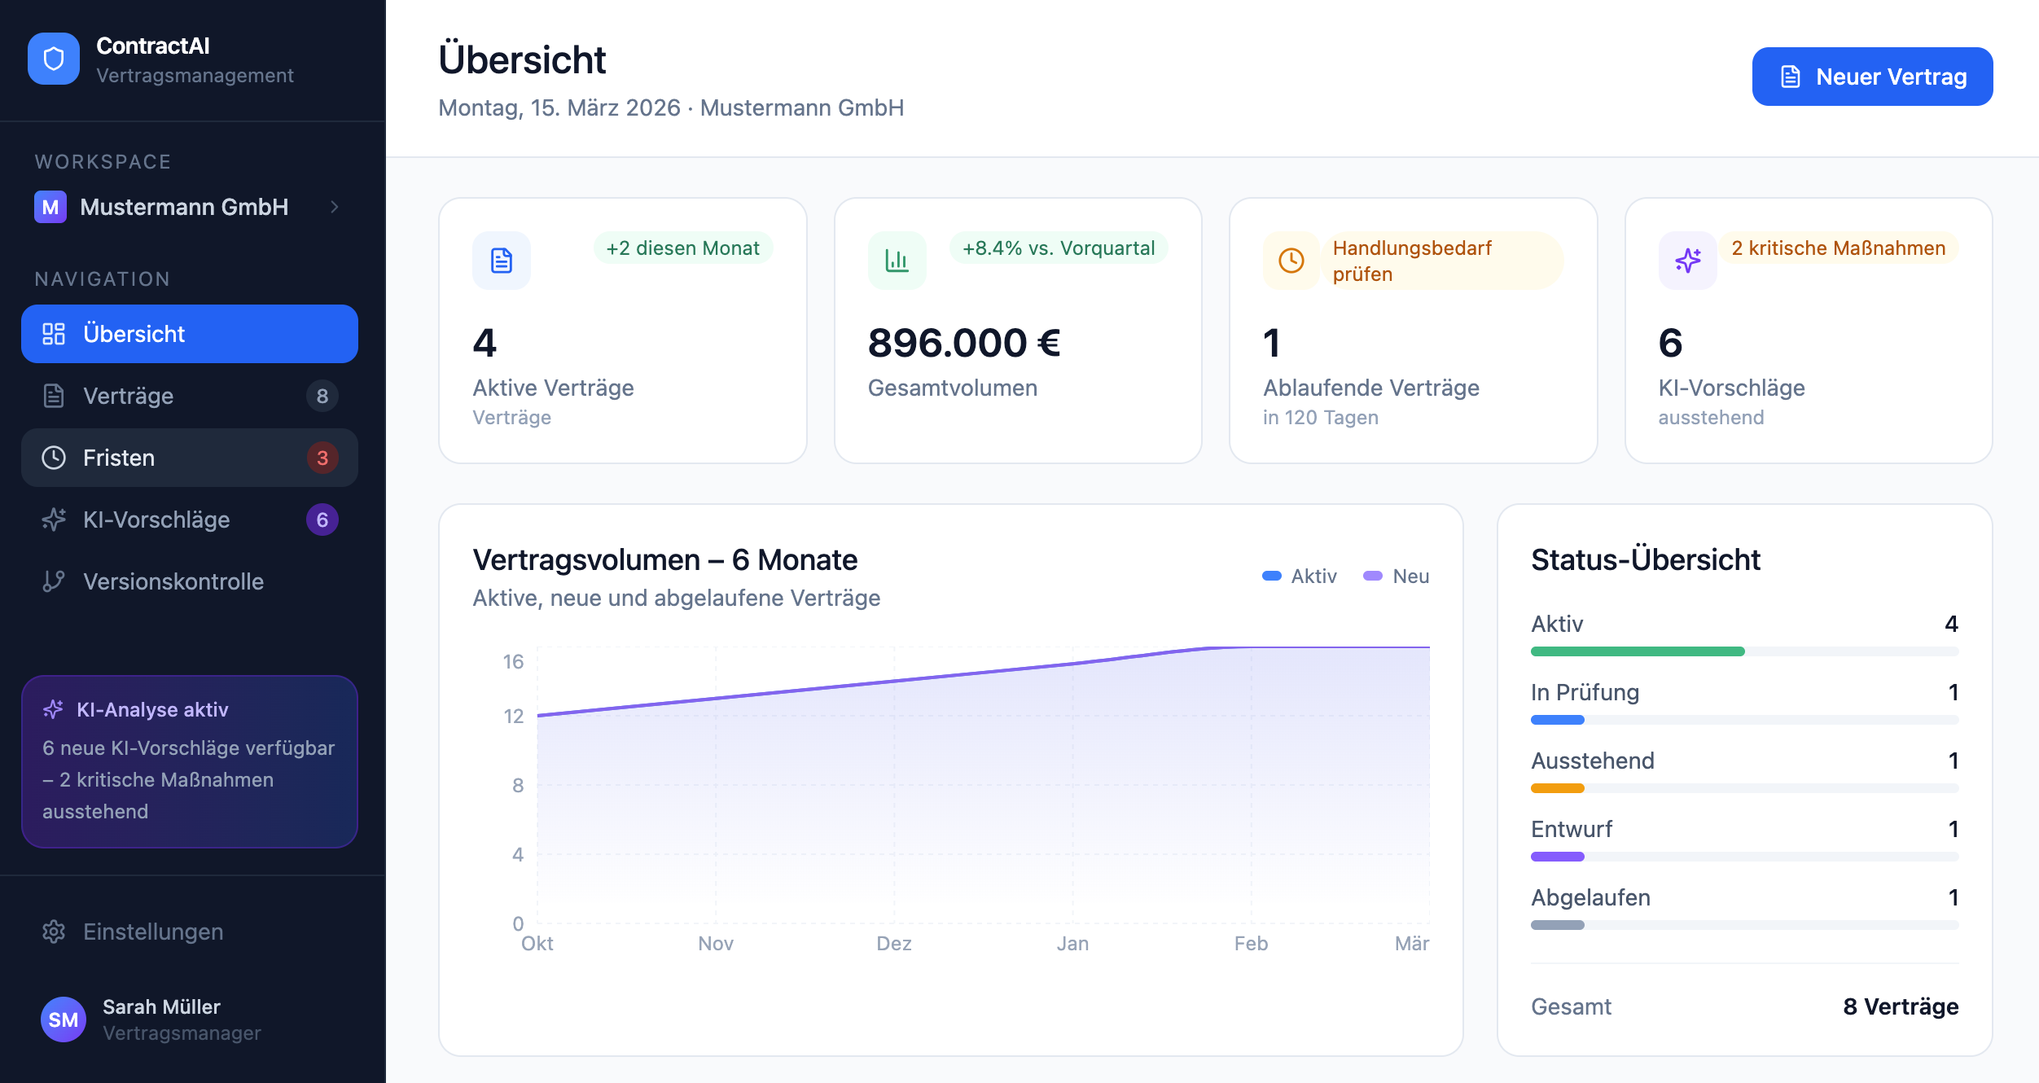Click the Einstellungen gear icon
Viewport: 2039px width, 1083px height.
[x=54, y=932]
